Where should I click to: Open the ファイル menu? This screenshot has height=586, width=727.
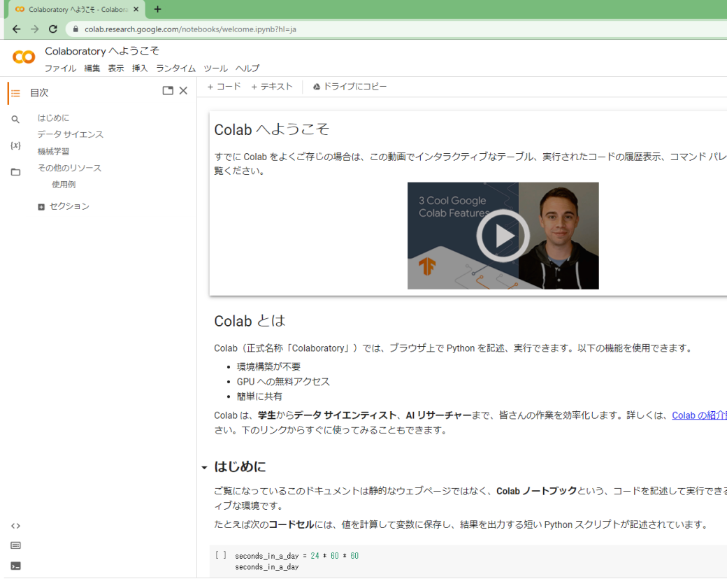coord(61,69)
